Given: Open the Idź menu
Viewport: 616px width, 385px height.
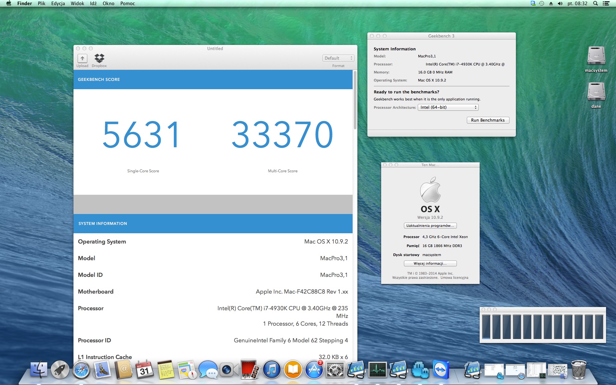Looking at the screenshot, I should 93,4.
